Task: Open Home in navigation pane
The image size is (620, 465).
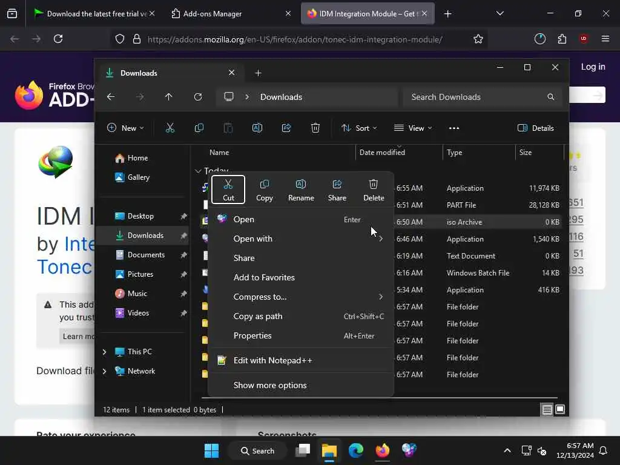Action: [137, 158]
